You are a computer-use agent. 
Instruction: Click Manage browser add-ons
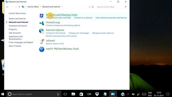(103, 33)
